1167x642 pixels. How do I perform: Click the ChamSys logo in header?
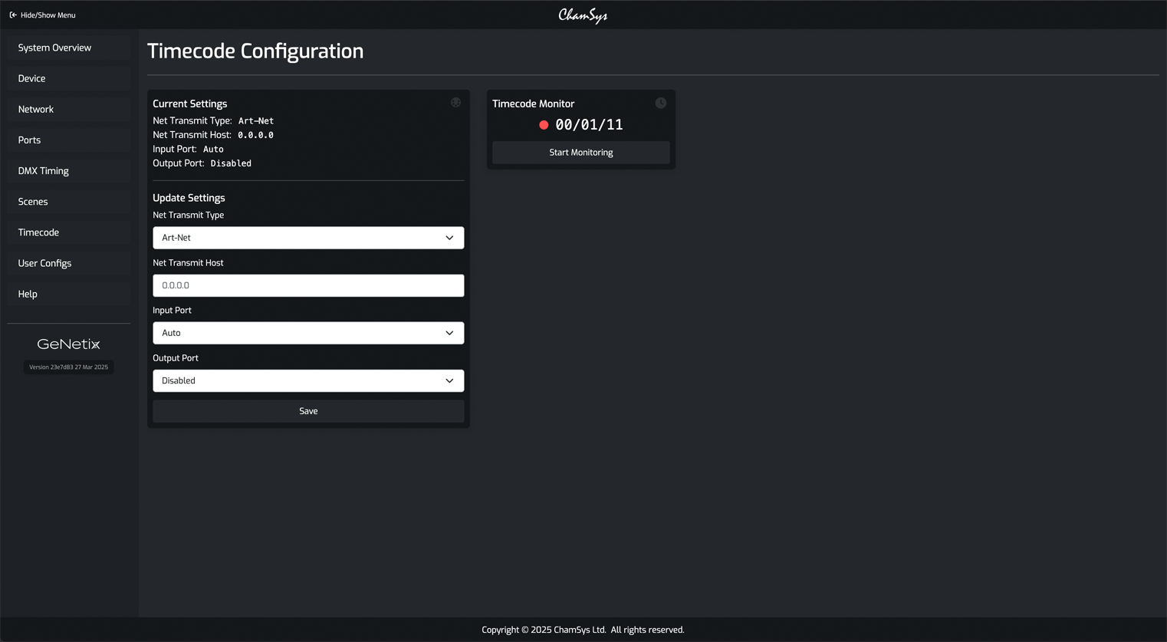coord(583,15)
